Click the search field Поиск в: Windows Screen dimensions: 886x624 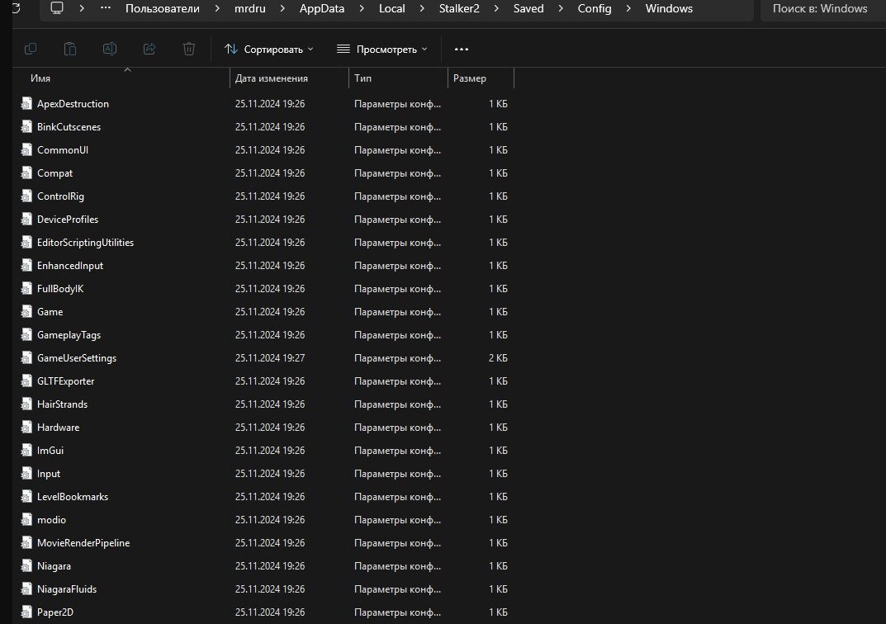click(x=820, y=8)
